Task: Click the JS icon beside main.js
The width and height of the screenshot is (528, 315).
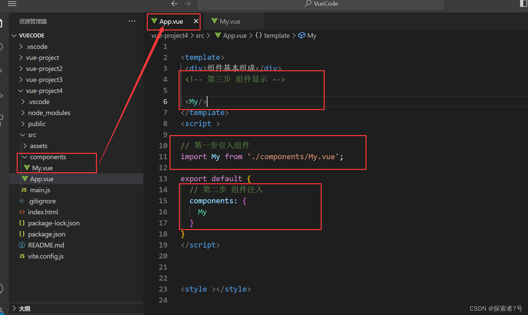Action: tap(24, 190)
